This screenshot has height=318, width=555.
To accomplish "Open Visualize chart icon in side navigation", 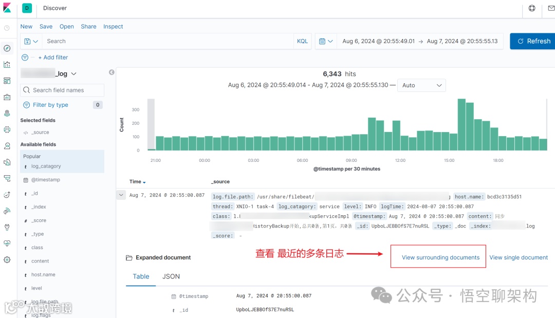I will (x=7, y=64).
